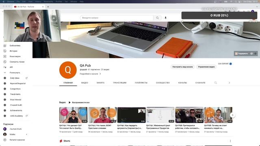Open thumbnail of 'Как передать аргументы' video

[131, 115]
